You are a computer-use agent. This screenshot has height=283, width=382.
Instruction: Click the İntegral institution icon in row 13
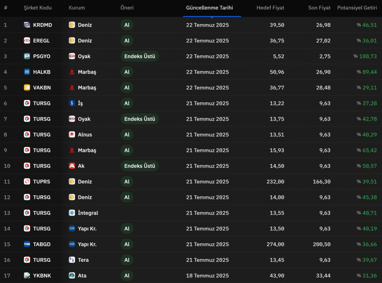pos(72,213)
